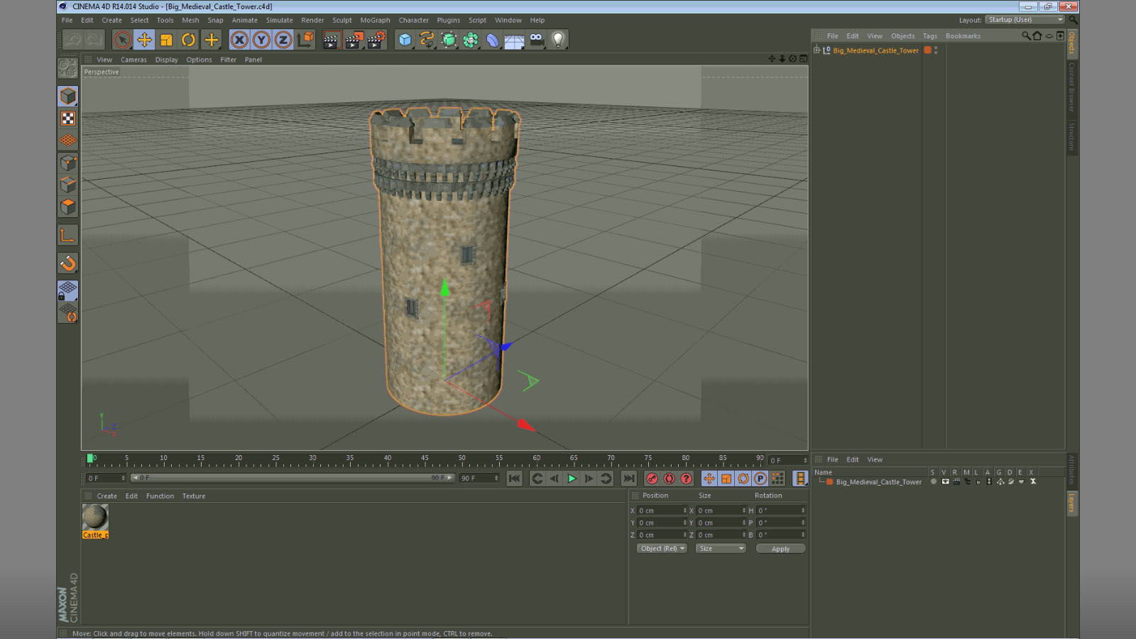Add a Camera object

(x=536, y=40)
